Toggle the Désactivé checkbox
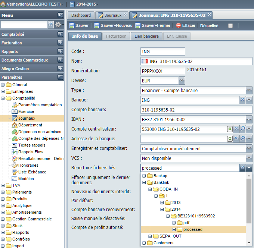 (x=230, y=26)
